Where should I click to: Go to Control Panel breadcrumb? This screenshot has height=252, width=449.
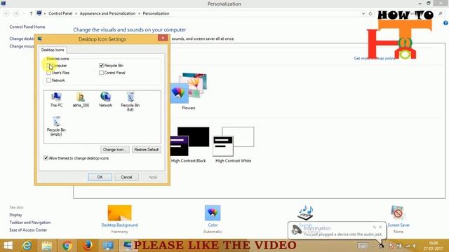60,13
